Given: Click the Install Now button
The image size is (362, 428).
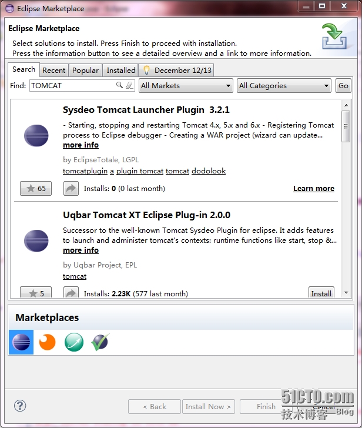Looking at the screenshot, I should pyautogui.click(x=208, y=407).
